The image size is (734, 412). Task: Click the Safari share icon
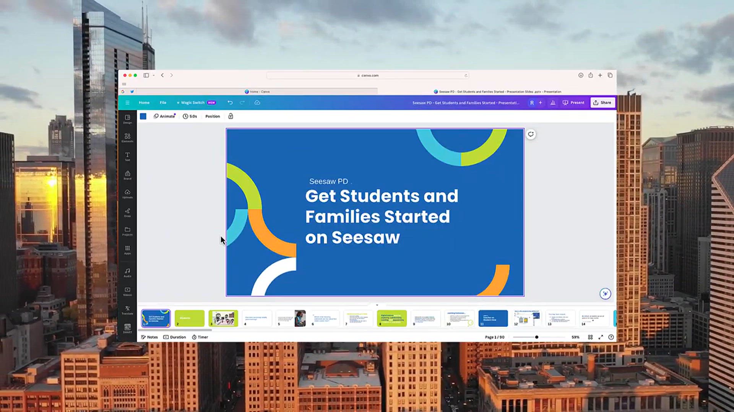[x=591, y=75]
